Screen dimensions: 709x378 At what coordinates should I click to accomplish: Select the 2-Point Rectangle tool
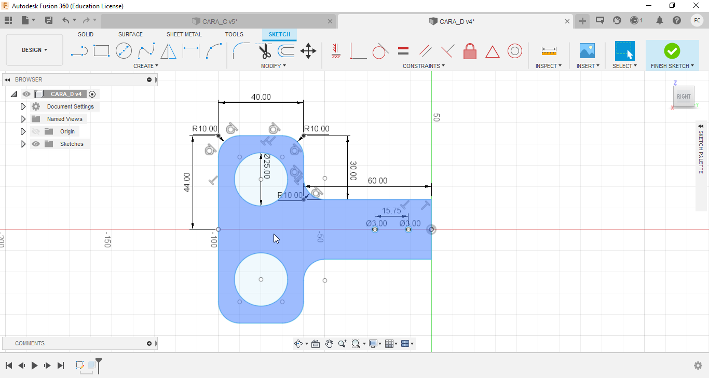pyautogui.click(x=101, y=51)
